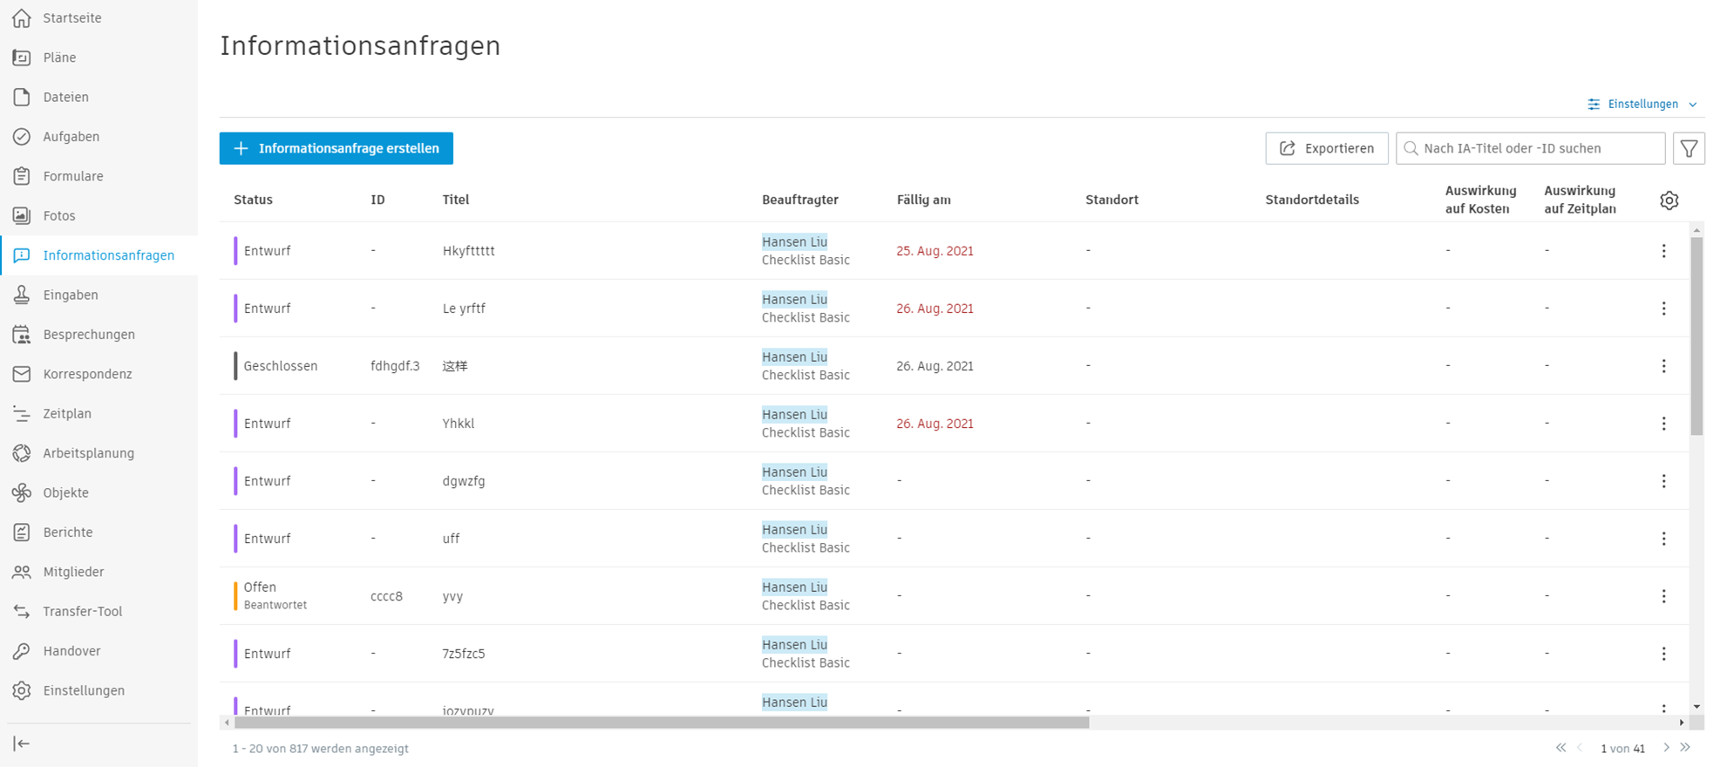Open more options for Geschlossen row

[x=1663, y=366]
